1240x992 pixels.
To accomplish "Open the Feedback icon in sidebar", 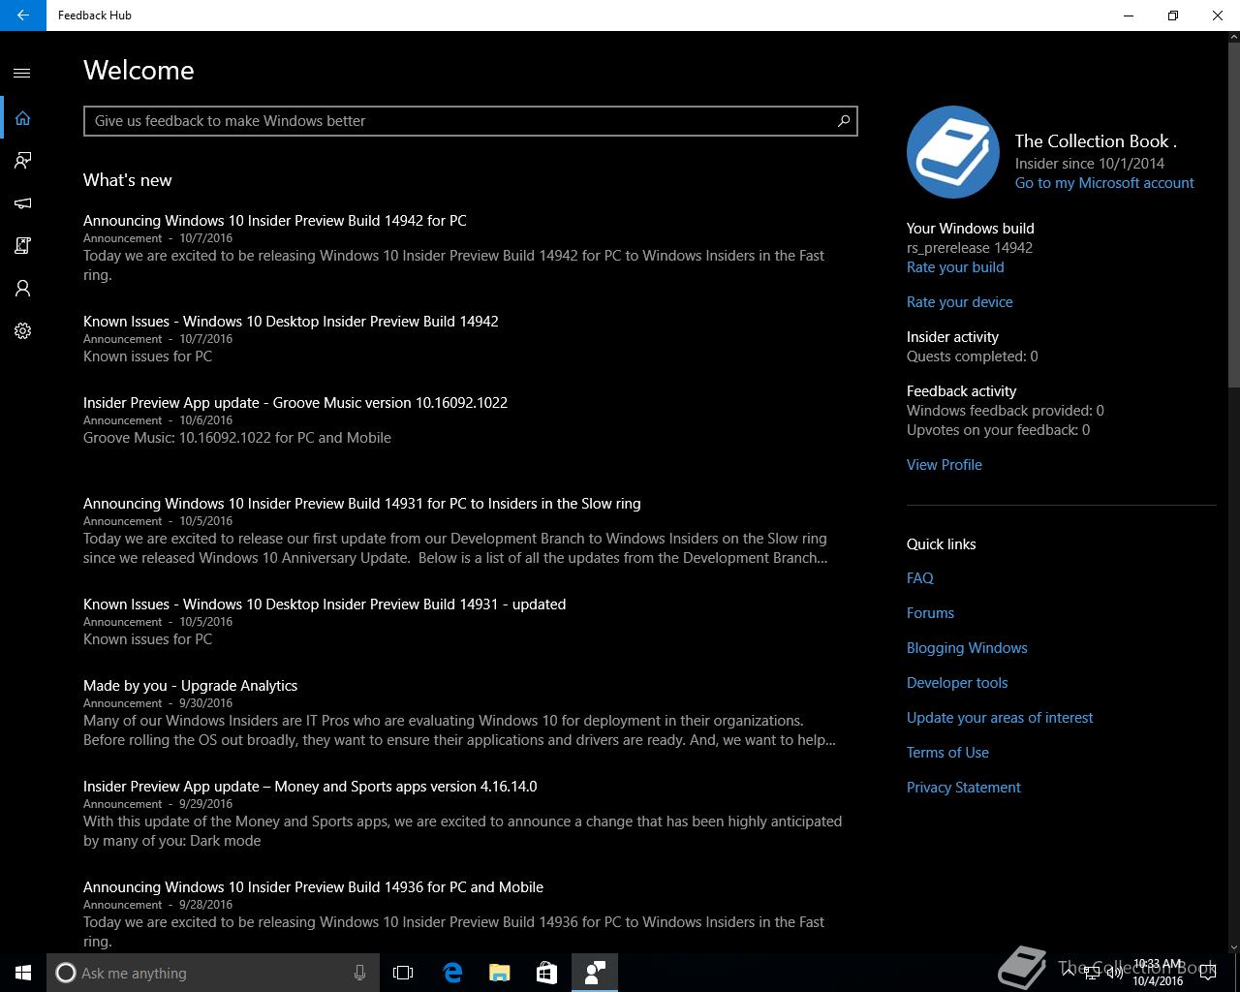I will coord(22,161).
